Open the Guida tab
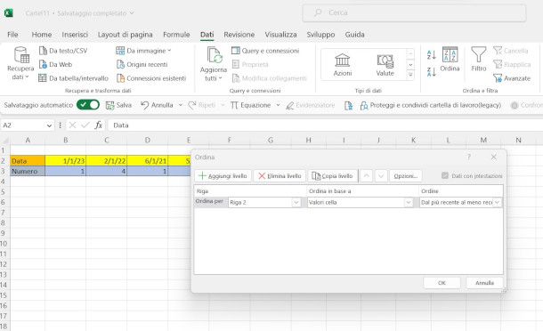 [x=354, y=35]
